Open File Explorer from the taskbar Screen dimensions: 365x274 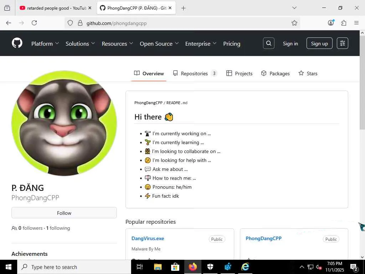click(x=158, y=267)
